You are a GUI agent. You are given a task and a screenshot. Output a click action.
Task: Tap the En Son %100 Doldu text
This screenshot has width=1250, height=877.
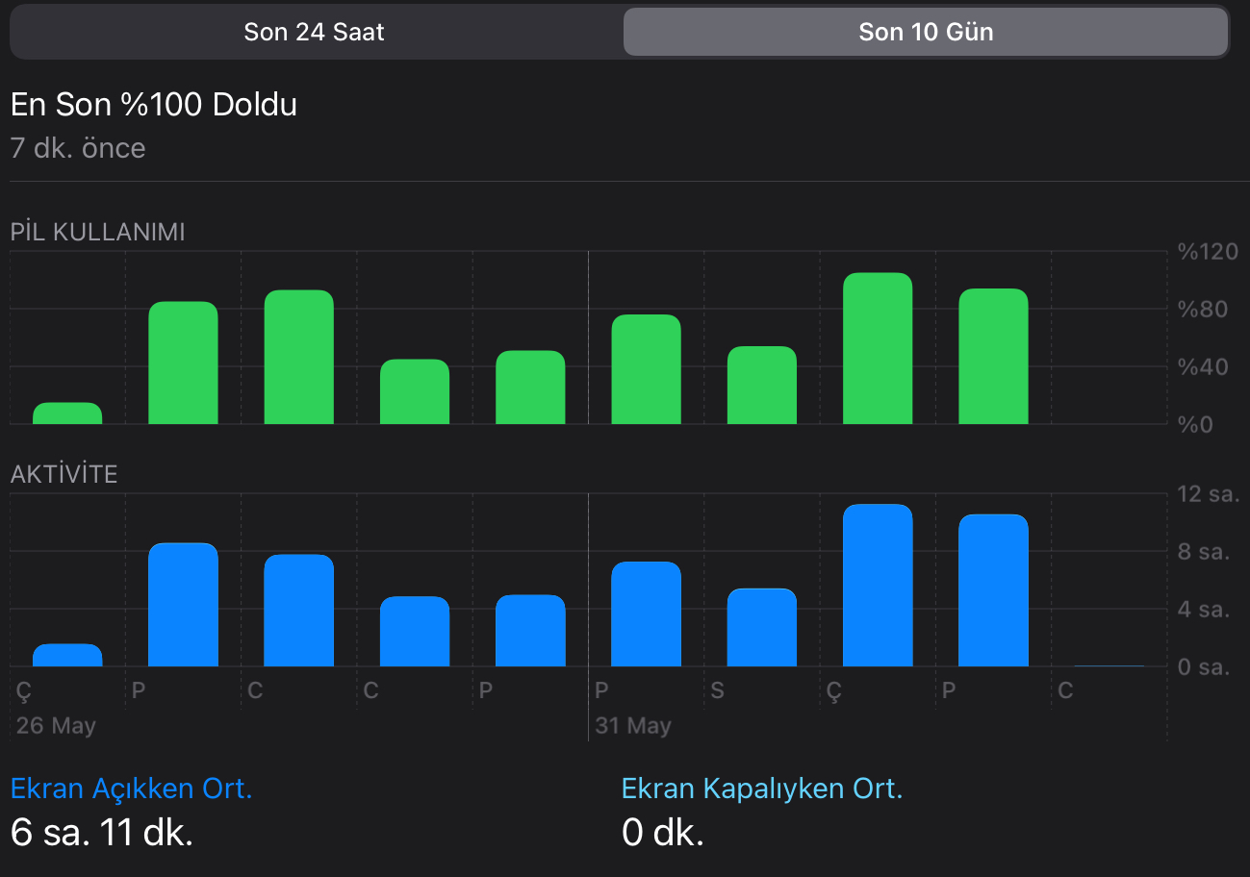tap(154, 105)
